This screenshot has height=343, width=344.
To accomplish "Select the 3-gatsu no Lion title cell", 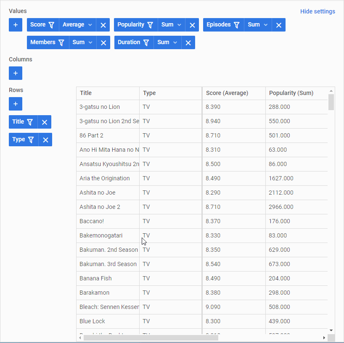I will [108, 107].
